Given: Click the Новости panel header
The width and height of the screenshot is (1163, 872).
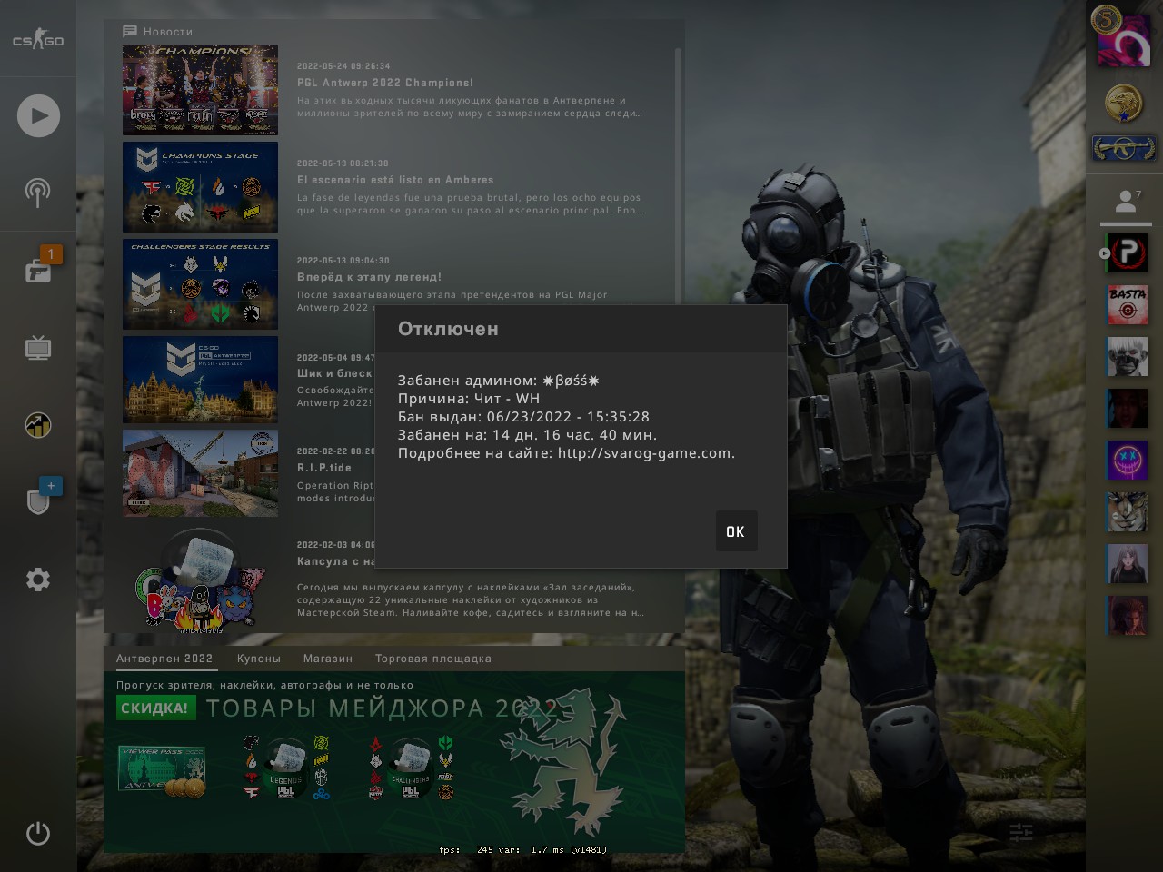Looking at the screenshot, I should 158,31.
